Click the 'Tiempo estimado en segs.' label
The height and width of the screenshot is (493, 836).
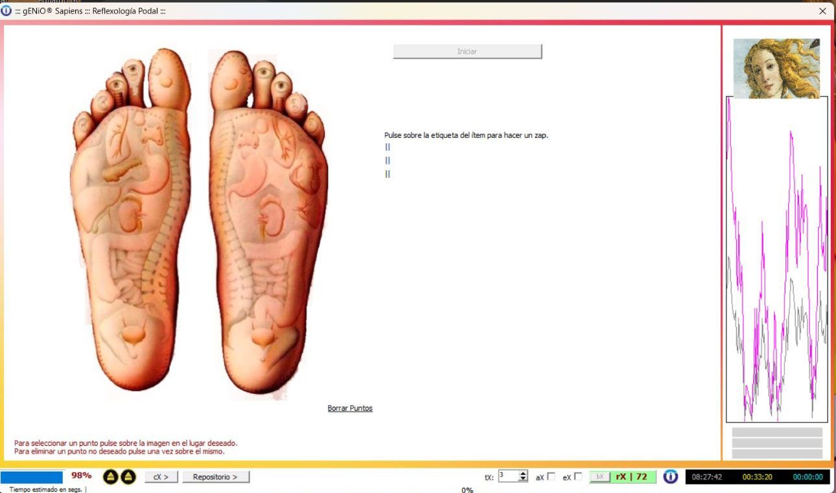[x=46, y=489]
